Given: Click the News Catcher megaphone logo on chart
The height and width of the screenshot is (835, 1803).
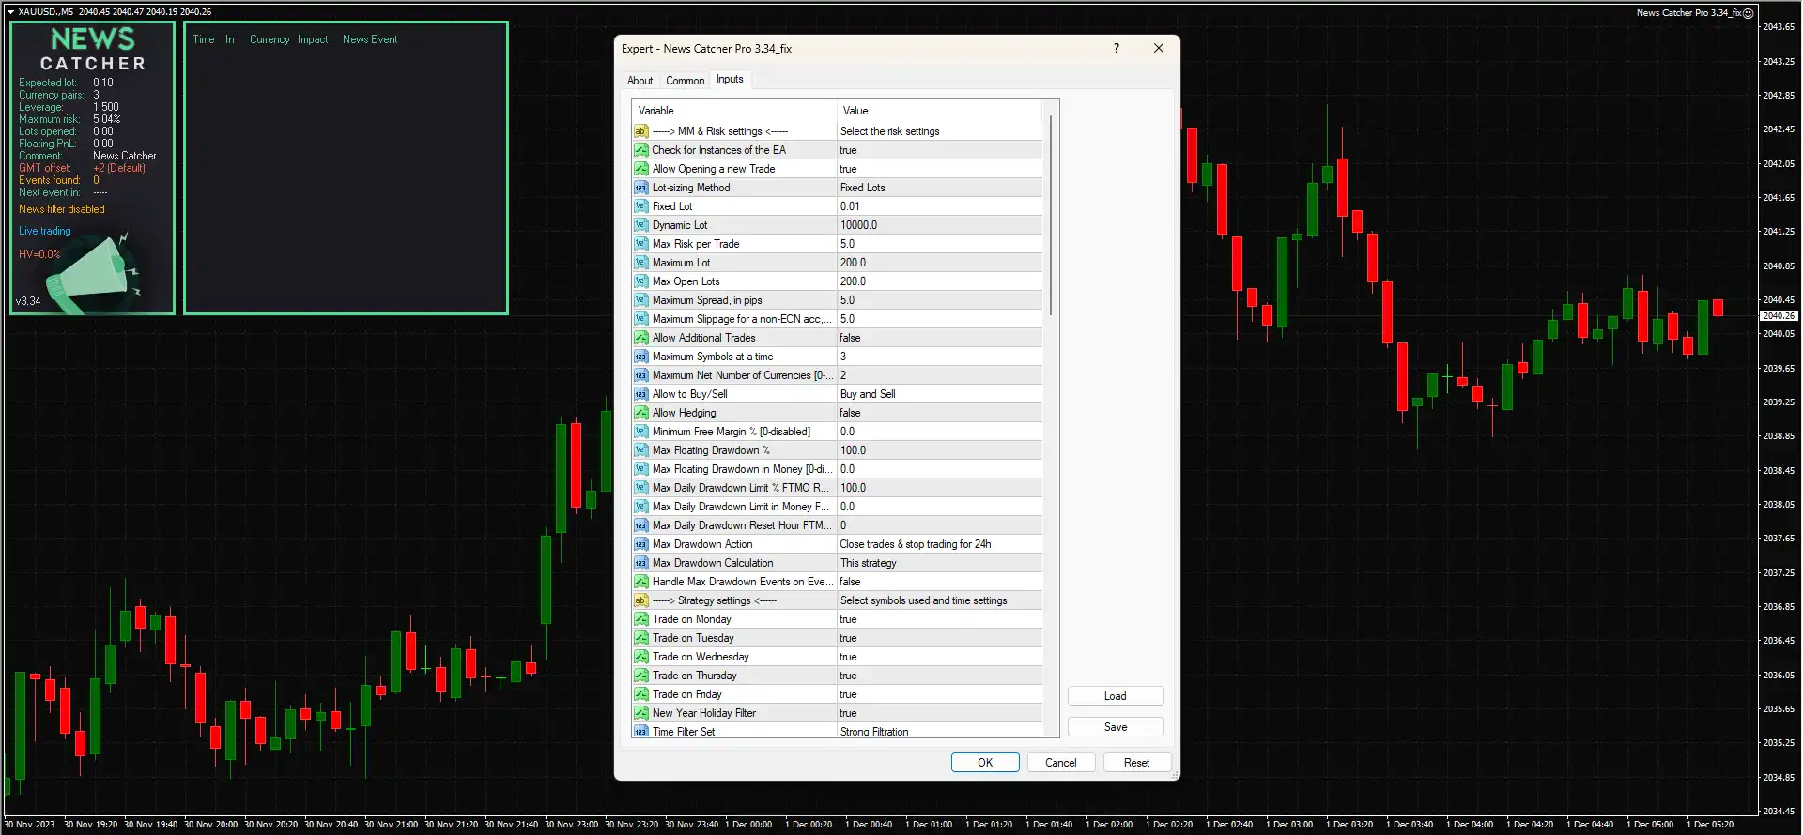Looking at the screenshot, I should pos(94,274).
